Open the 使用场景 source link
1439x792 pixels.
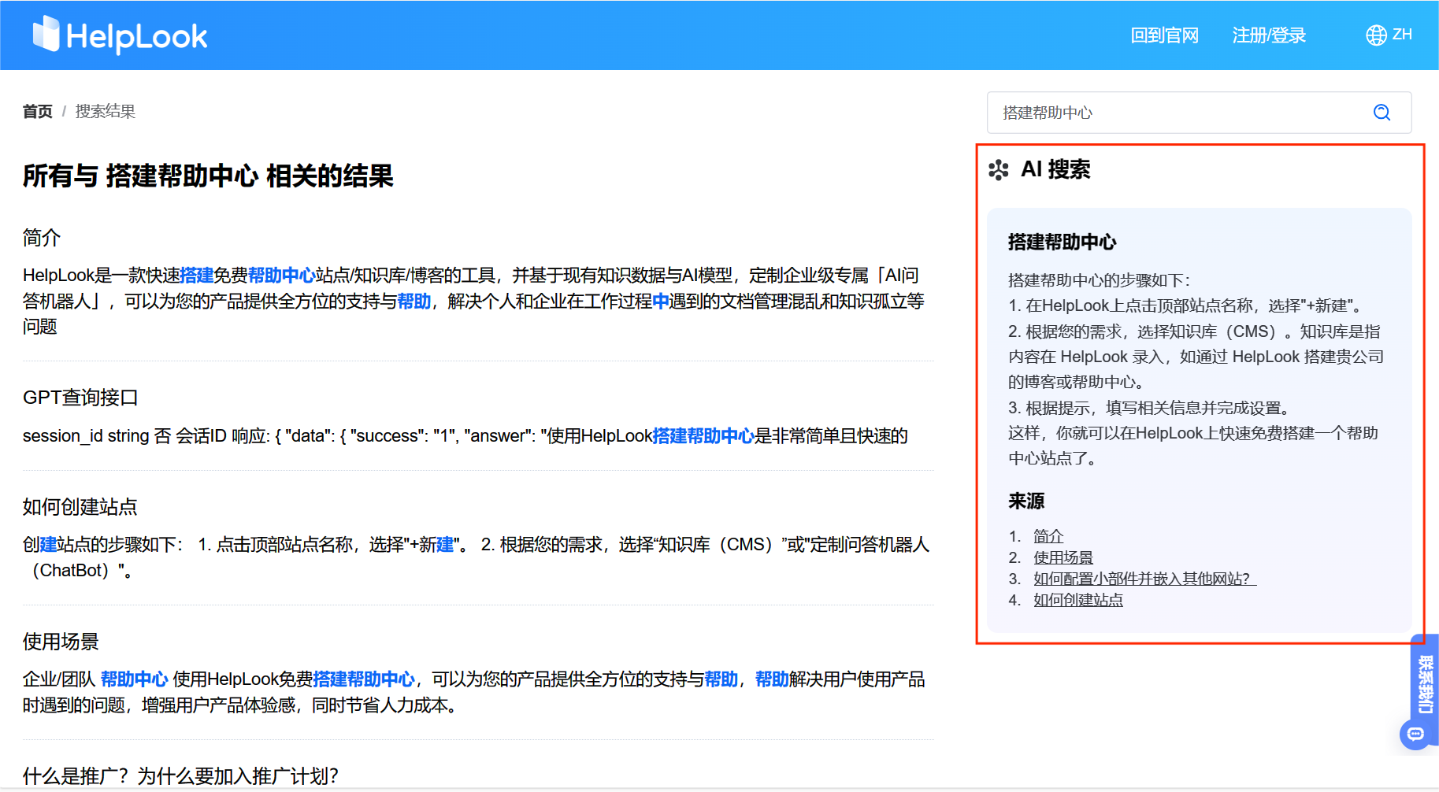click(1062, 557)
